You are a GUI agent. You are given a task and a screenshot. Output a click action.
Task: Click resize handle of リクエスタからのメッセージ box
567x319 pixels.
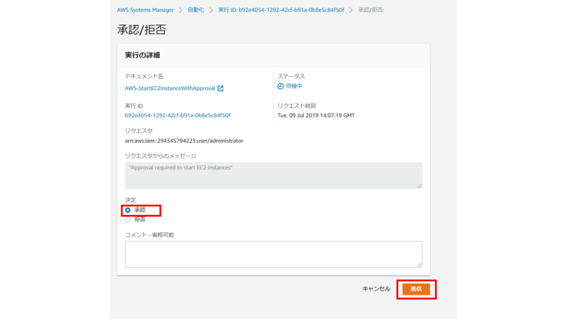419,186
